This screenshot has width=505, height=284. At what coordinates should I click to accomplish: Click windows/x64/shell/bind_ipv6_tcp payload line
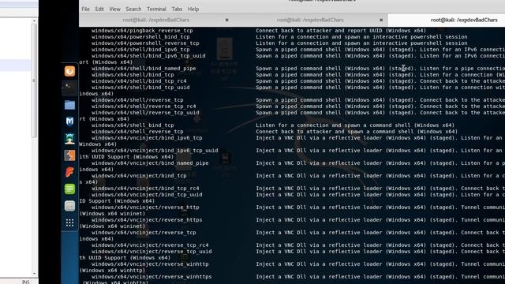pos(140,50)
